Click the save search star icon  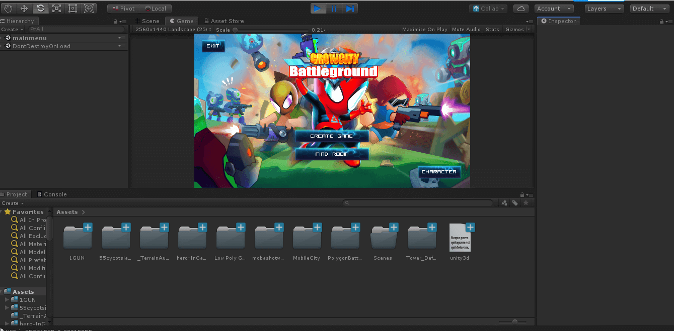pyautogui.click(x=526, y=203)
